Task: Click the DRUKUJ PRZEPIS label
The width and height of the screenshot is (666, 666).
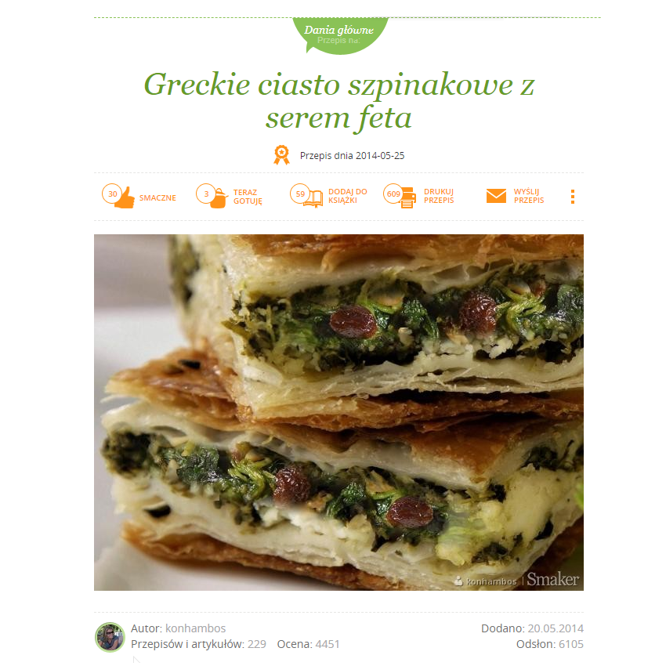Action: coord(439,196)
